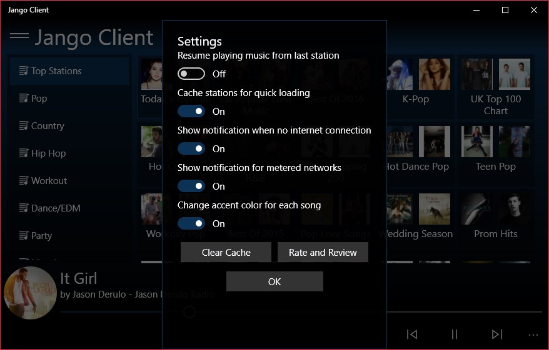Select the Top Stations category
This screenshot has width=549, height=350.
69,71
